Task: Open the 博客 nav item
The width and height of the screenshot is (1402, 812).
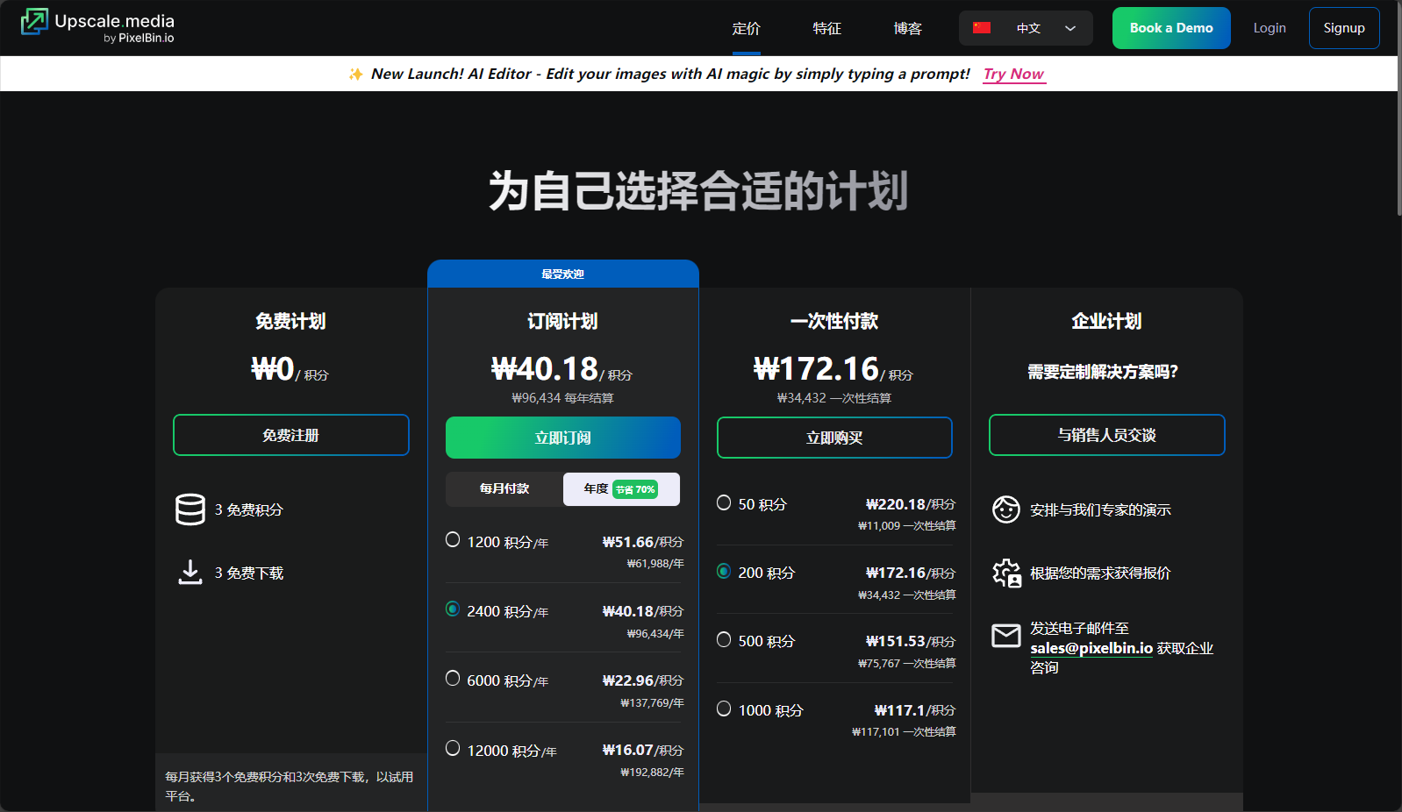Action: coord(908,29)
